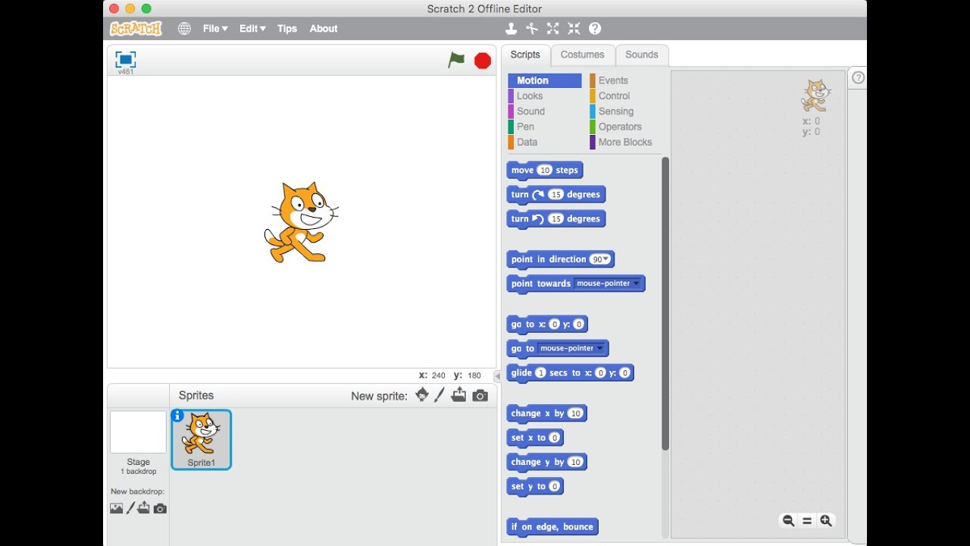
Task: Select the Duplicate stamp tool
Action: 511,29
